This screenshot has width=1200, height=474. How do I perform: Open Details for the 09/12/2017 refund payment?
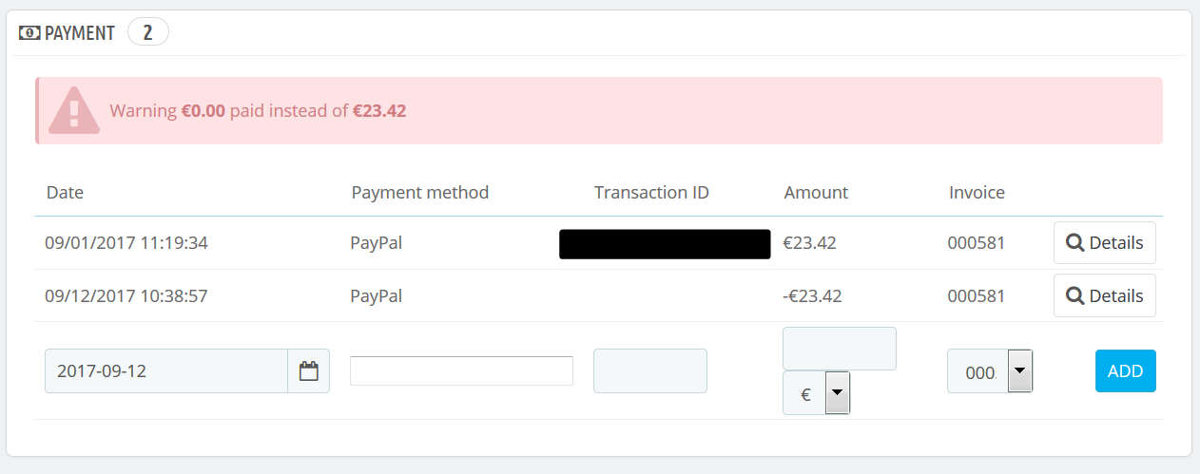[x=1104, y=295]
